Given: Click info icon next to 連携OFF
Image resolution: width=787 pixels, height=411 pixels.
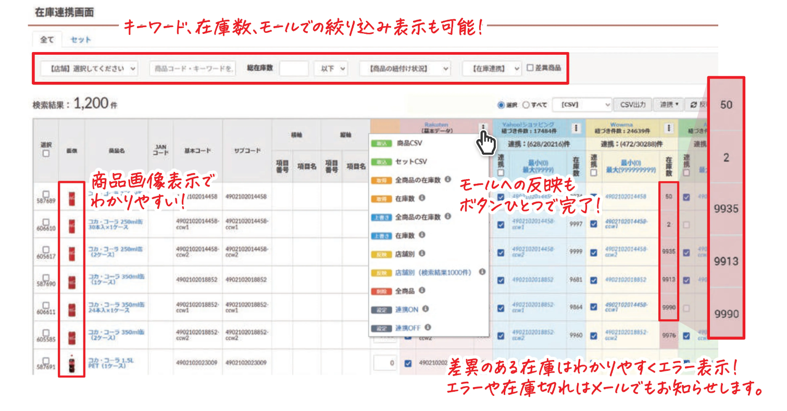Looking at the screenshot, I should click(x=428, y=328).
